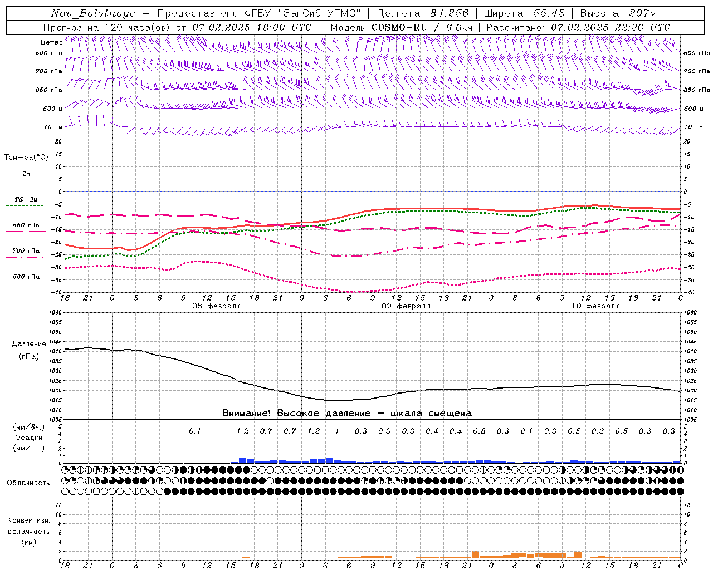Click the lowest point of pressure curve
713x570 pixels.
pyautogui.click(x=333, y=400)
